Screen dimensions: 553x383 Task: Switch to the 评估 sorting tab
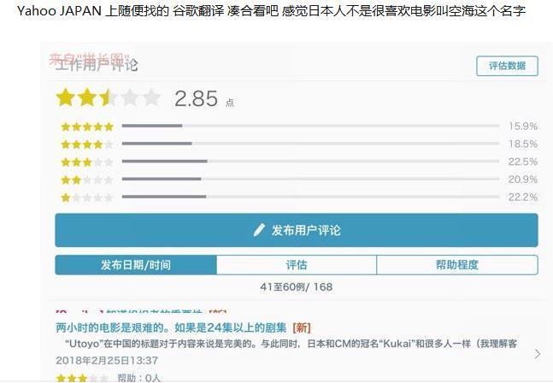(297, 265)
